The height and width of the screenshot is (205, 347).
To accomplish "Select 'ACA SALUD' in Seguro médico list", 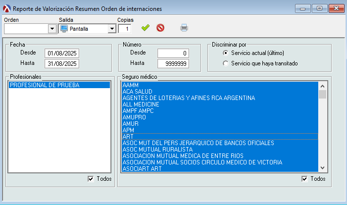I will point(138,92).
